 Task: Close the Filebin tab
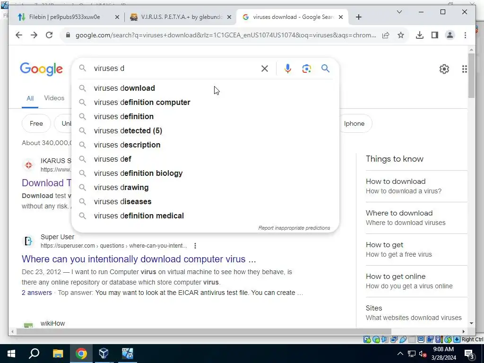tap(117, 17)
